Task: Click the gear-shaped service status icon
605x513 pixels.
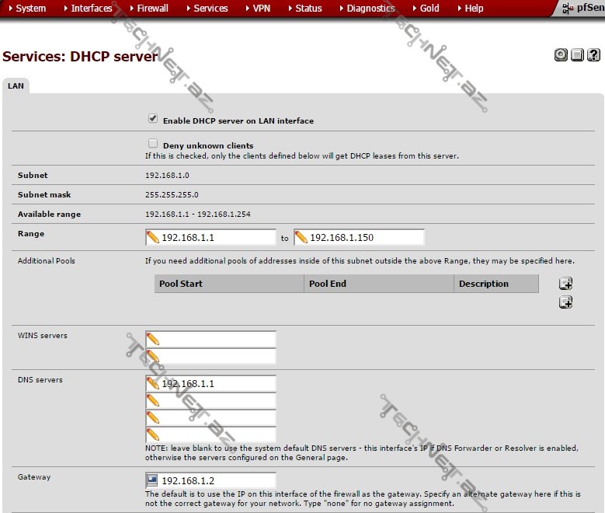Action: 561,55
